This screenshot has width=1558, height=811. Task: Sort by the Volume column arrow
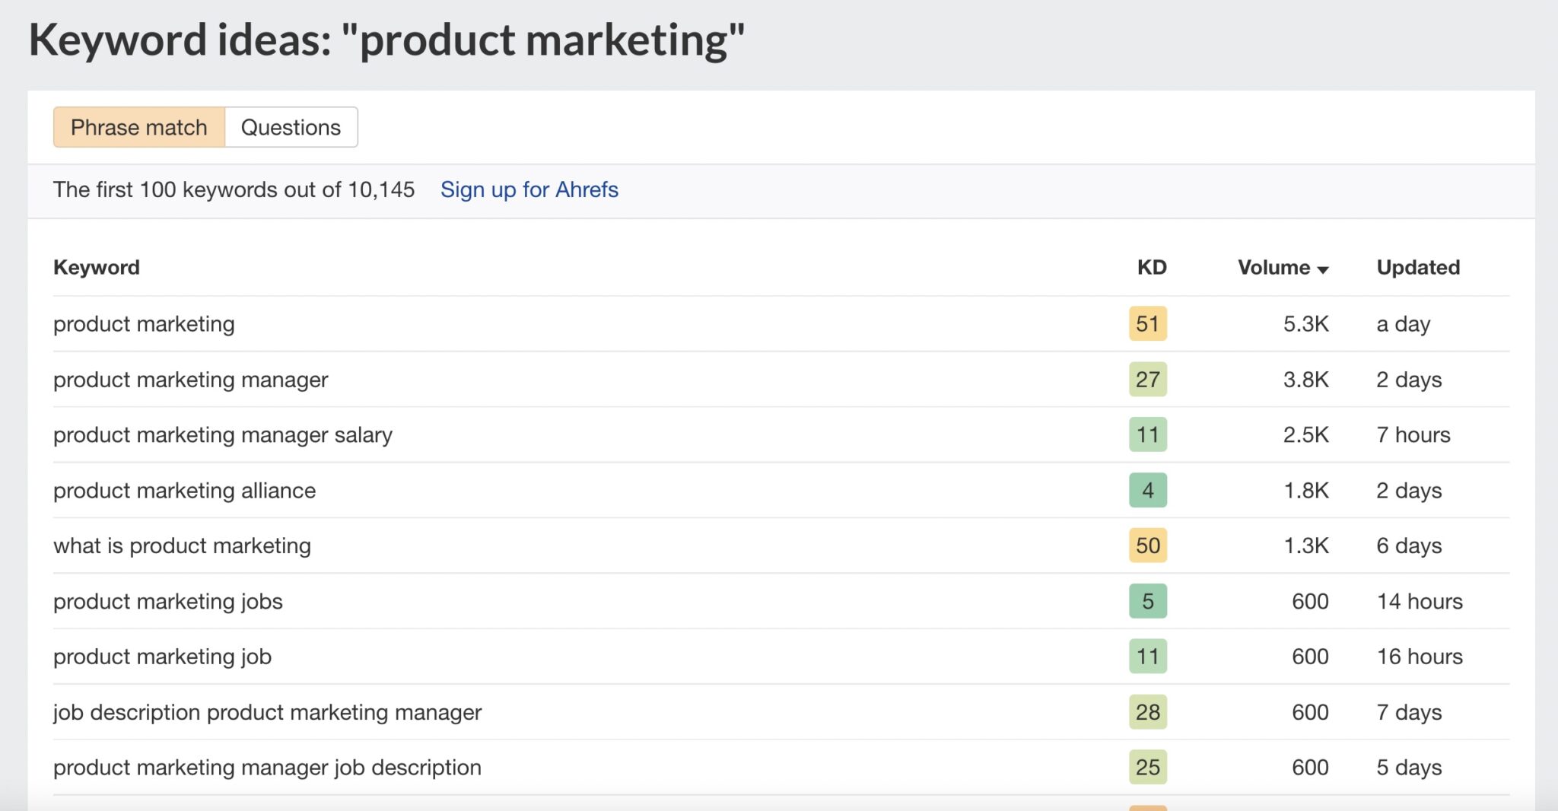coord(1323,269)
